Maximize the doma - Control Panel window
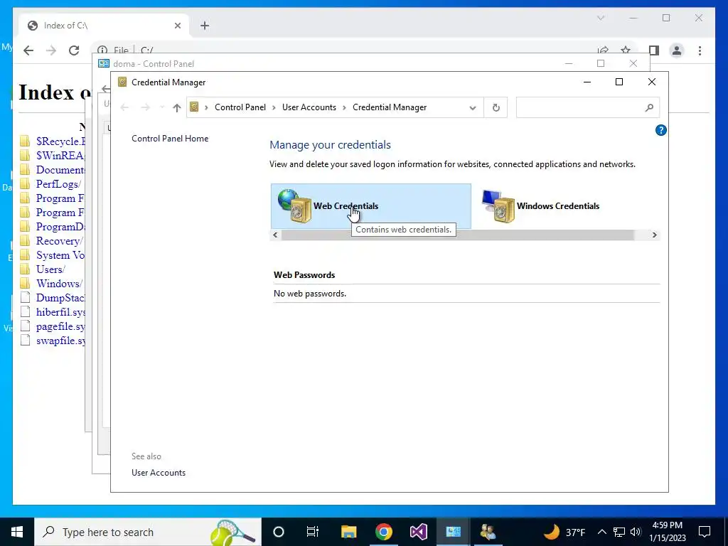This screenshot has width=728, height=546. [600, 63]
